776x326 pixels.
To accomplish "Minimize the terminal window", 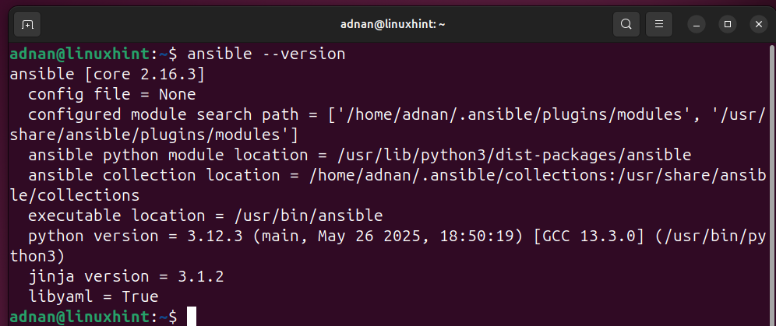I will click(697, 24).
